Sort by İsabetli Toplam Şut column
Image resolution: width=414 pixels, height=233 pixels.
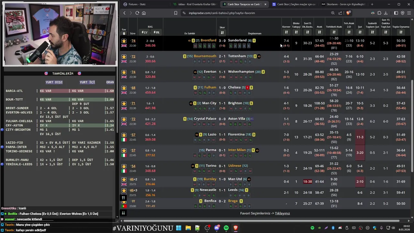pyautogui.click(x=373, y=32)
